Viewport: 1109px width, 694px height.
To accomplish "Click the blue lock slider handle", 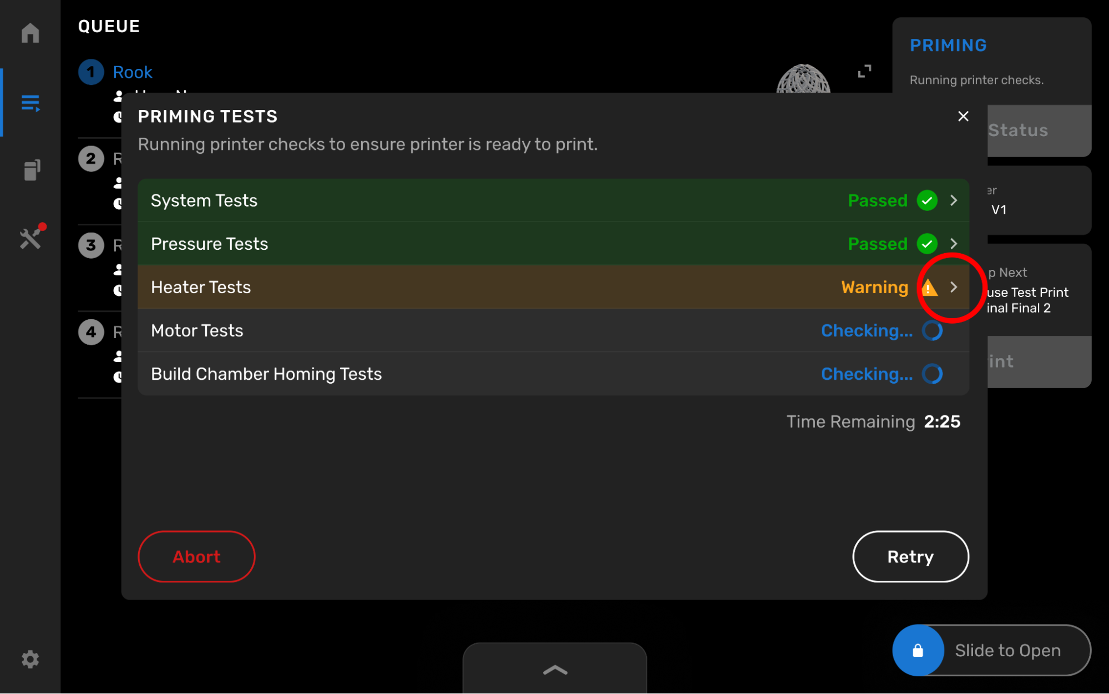I will pos(918,650).
